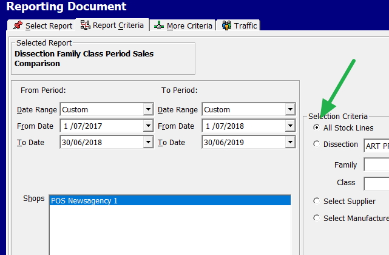Expand the 30/06/2018 To Date picker arrow
The image size is (389, 255).
(148, 142)
